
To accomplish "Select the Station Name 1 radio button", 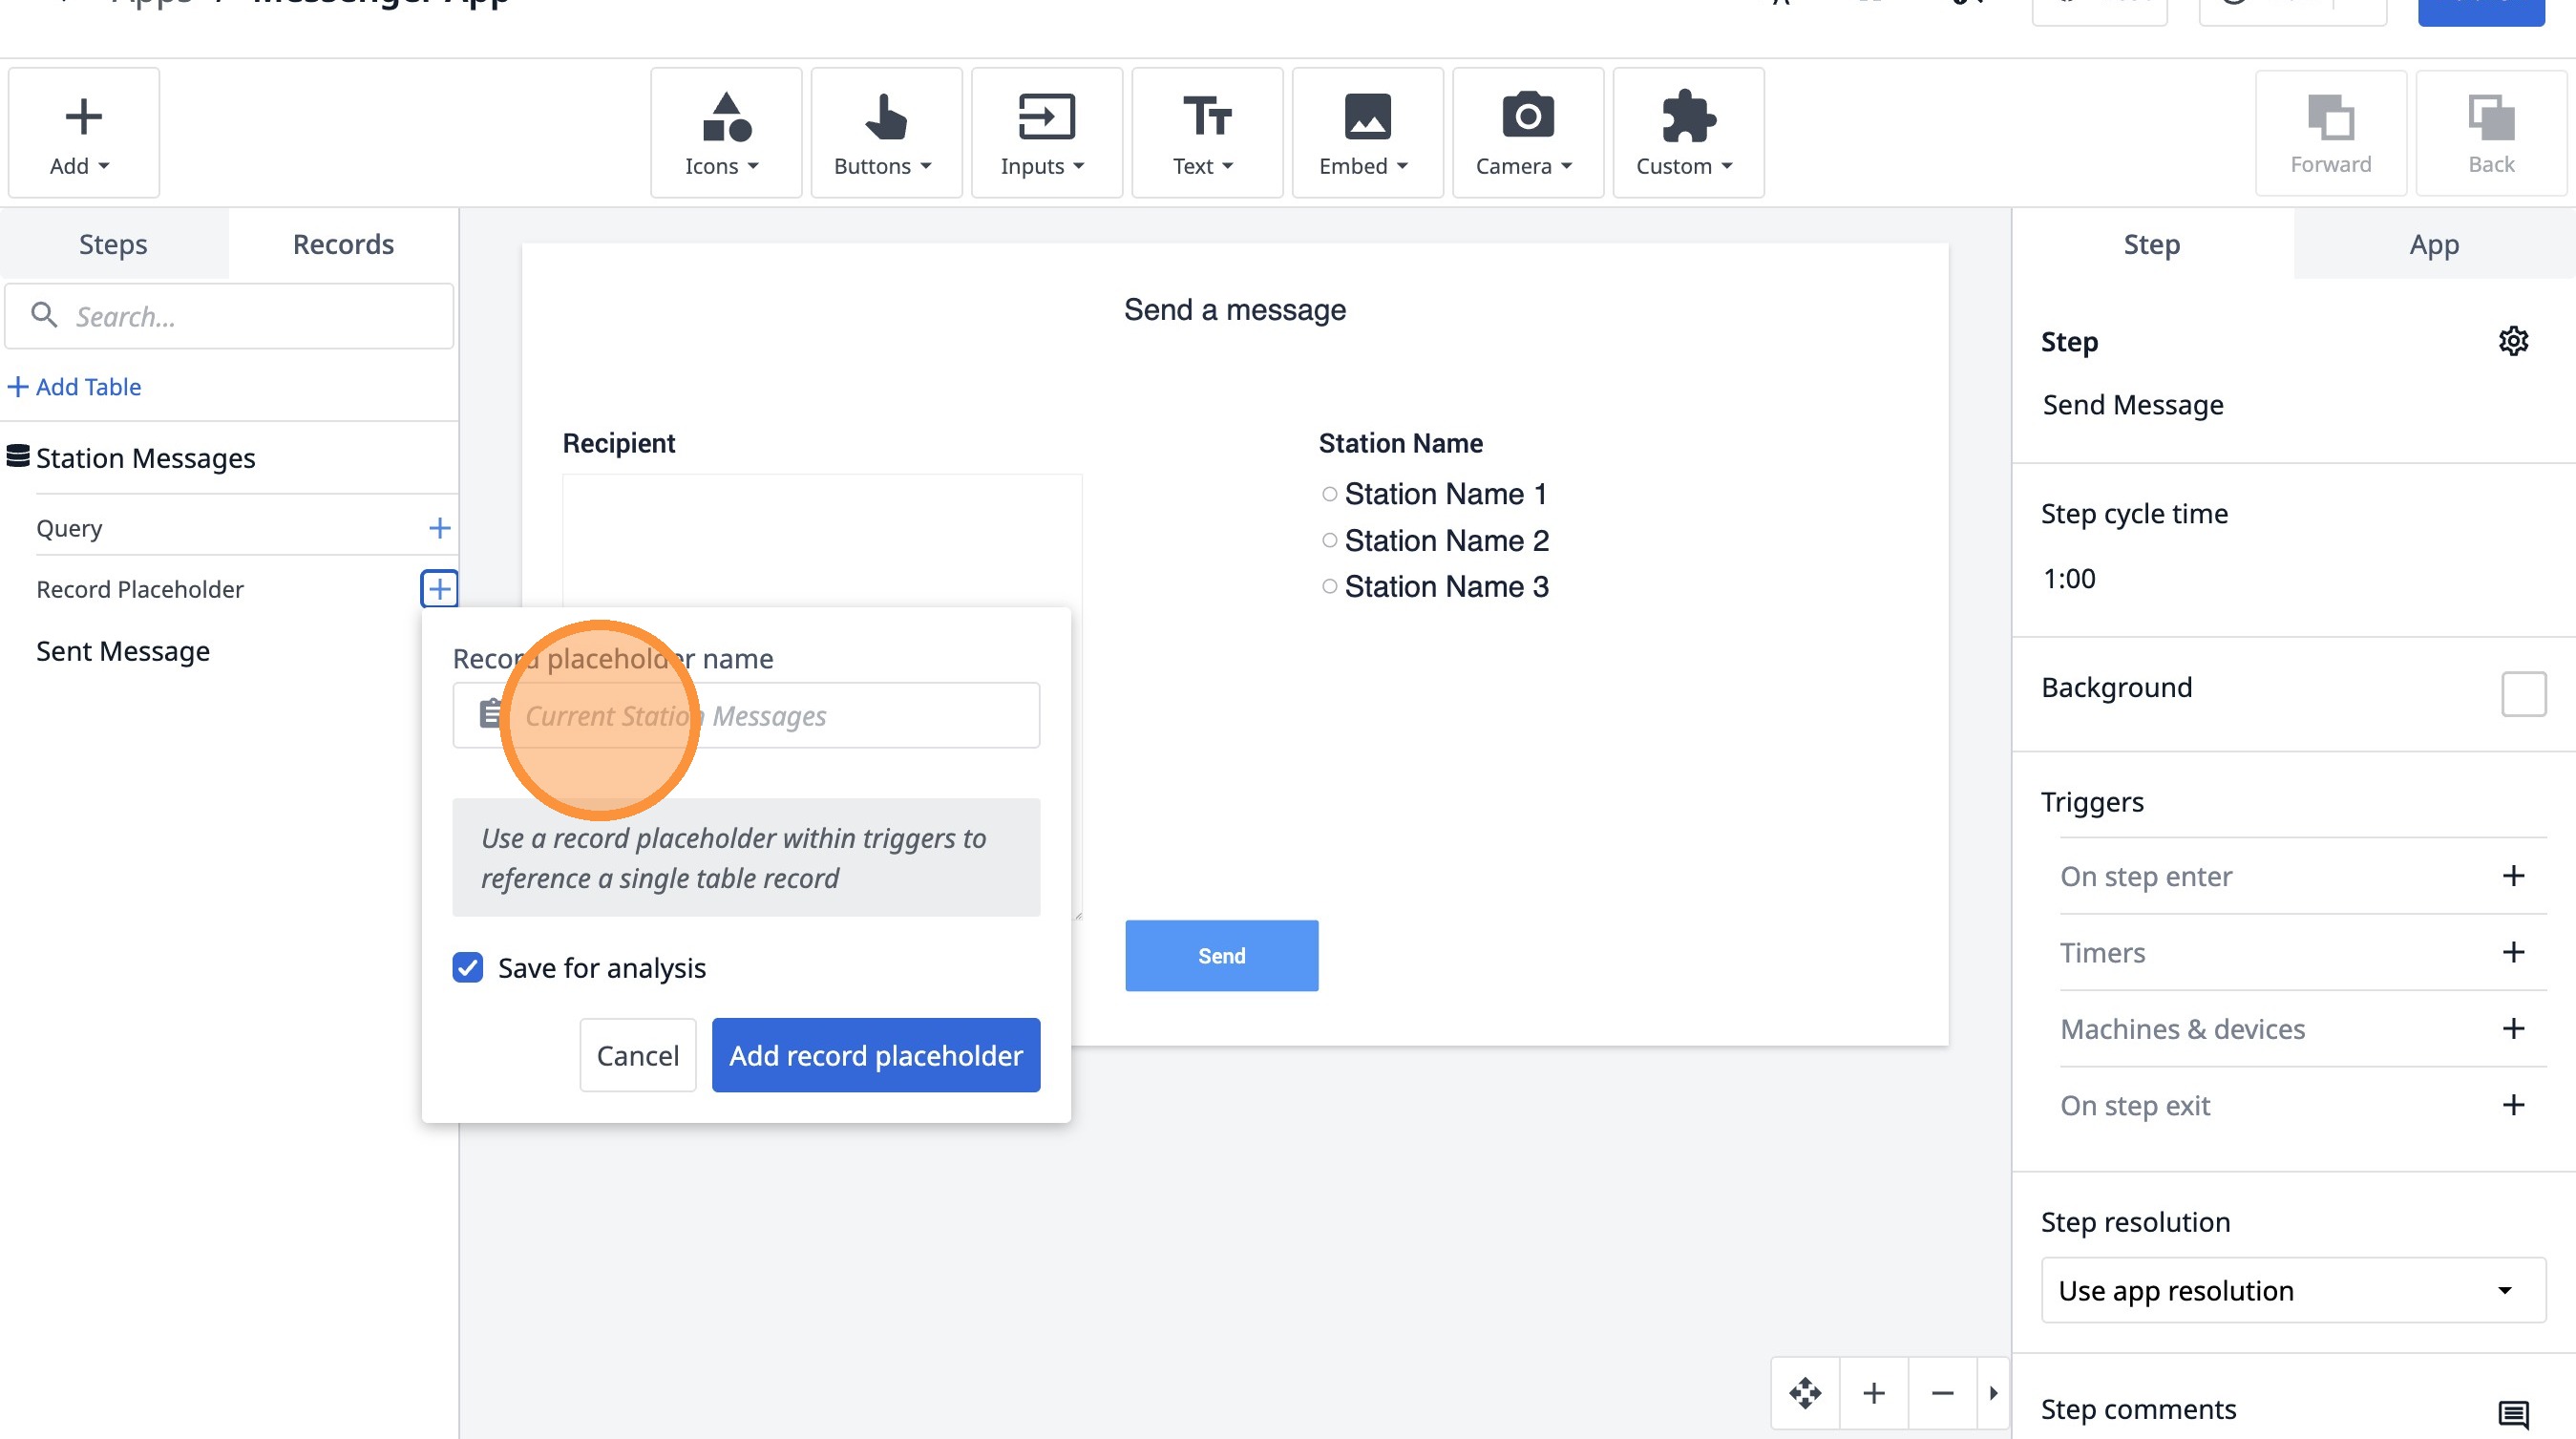I will pyautogui.click(x=1329, y=494).
